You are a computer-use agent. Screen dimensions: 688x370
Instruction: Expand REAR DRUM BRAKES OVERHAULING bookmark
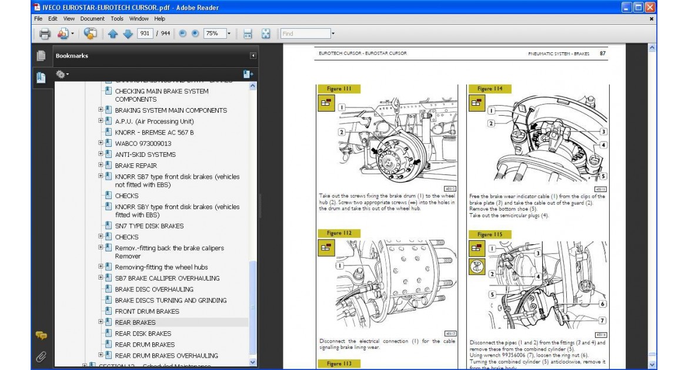click(101, 355)
